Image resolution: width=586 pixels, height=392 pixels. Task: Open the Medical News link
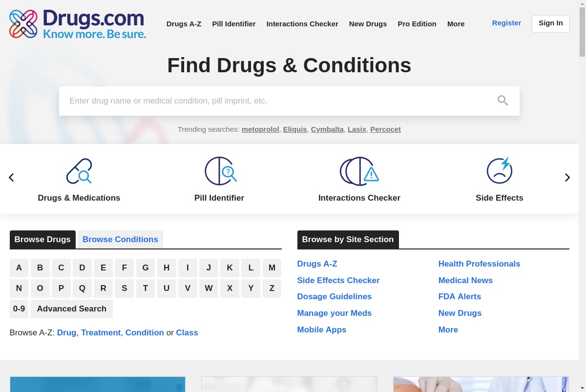tap(465, 281)
